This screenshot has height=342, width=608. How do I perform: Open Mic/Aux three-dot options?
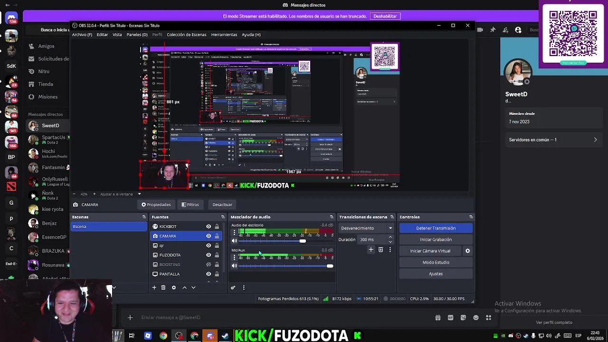tap(234, 257)
